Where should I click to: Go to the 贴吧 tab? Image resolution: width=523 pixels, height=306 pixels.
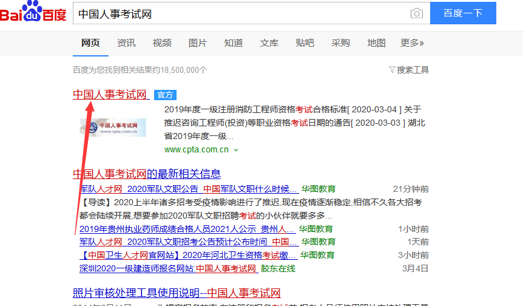tap(305, 43)
